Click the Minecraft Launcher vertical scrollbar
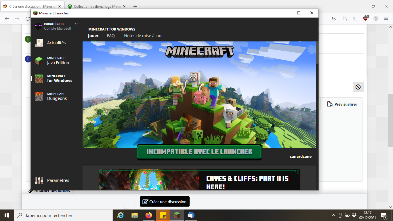This screenshot has width=393, height=221. pos(317,52)
